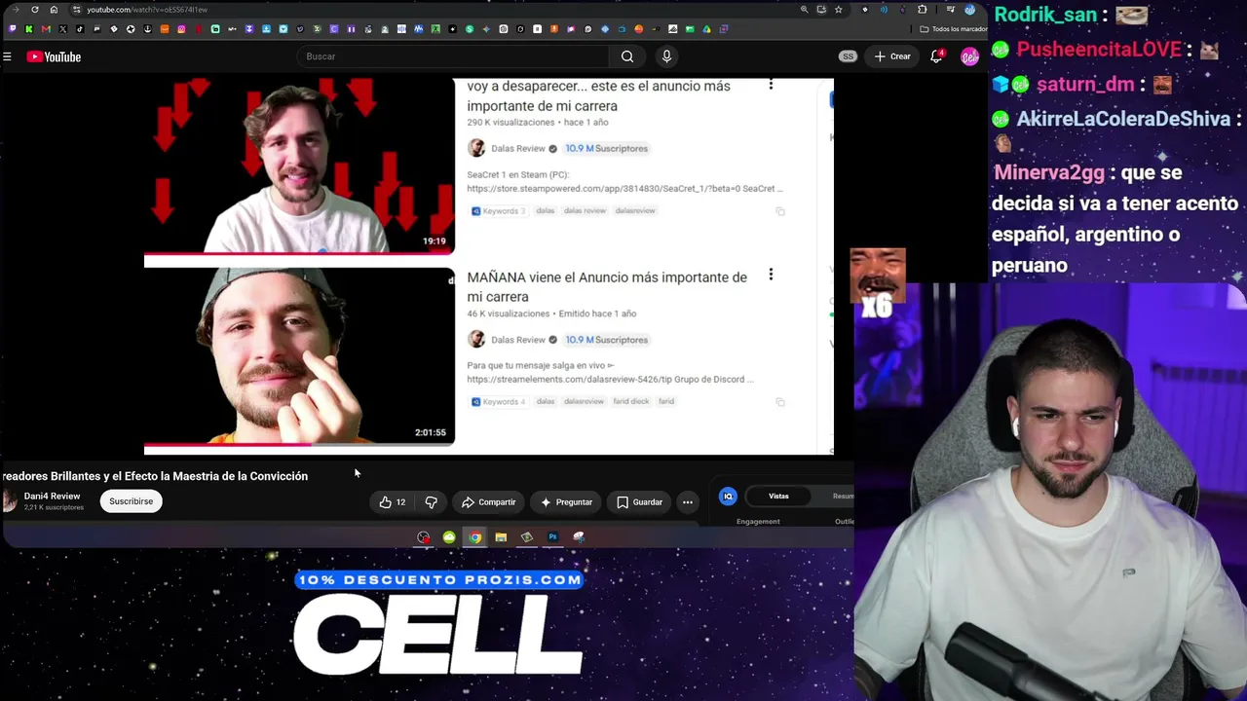
Task: Copy tags icon on the 'voy a desaparecer' result
Action: point(780,211)
